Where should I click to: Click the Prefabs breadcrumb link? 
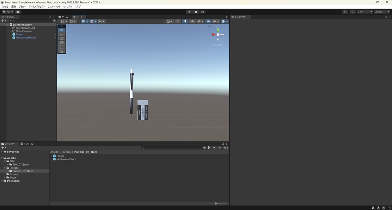click(66, 152)
